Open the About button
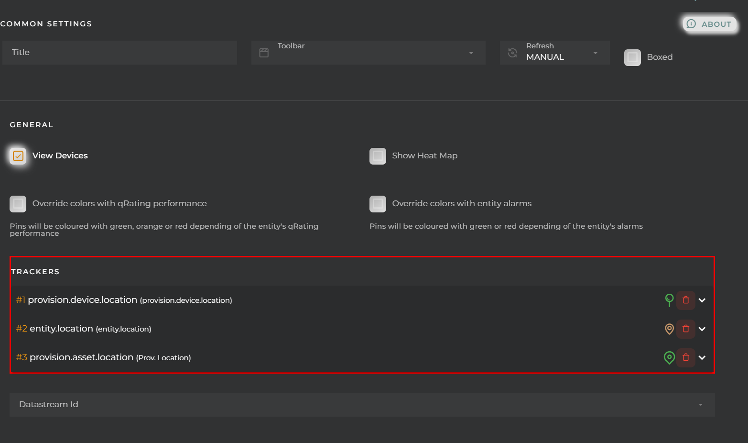The image size is (748, 443). (710, 24)
